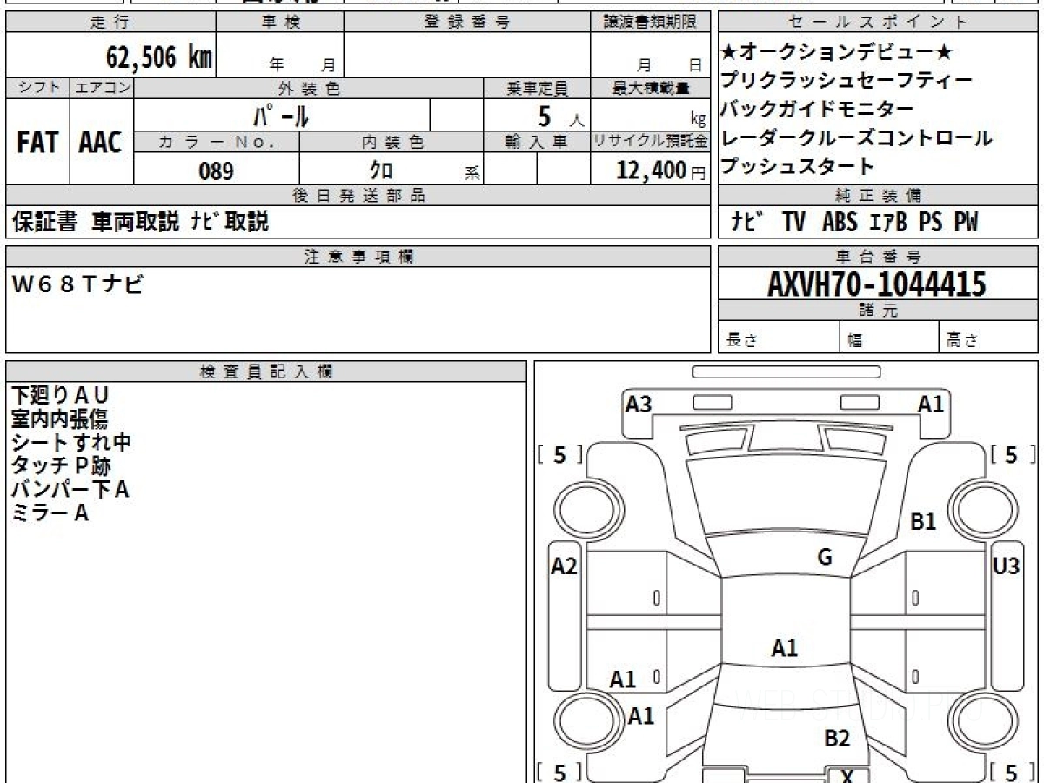
Task: Select the 注意事項欄 header
Action: point(358,256)
